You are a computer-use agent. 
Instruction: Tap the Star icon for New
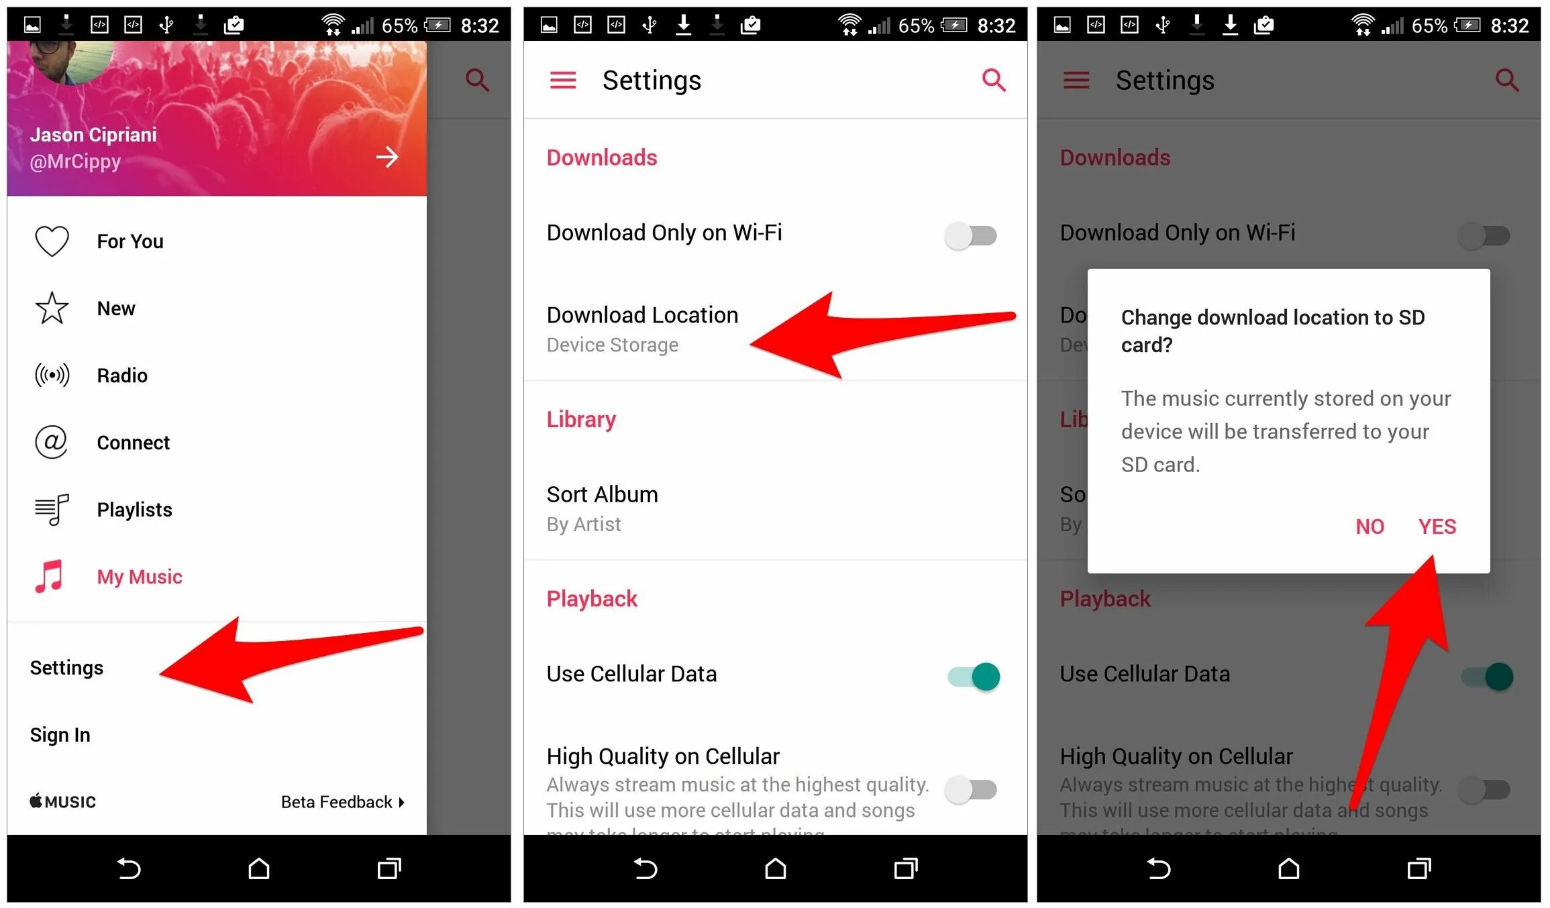[x=51, y=307]
